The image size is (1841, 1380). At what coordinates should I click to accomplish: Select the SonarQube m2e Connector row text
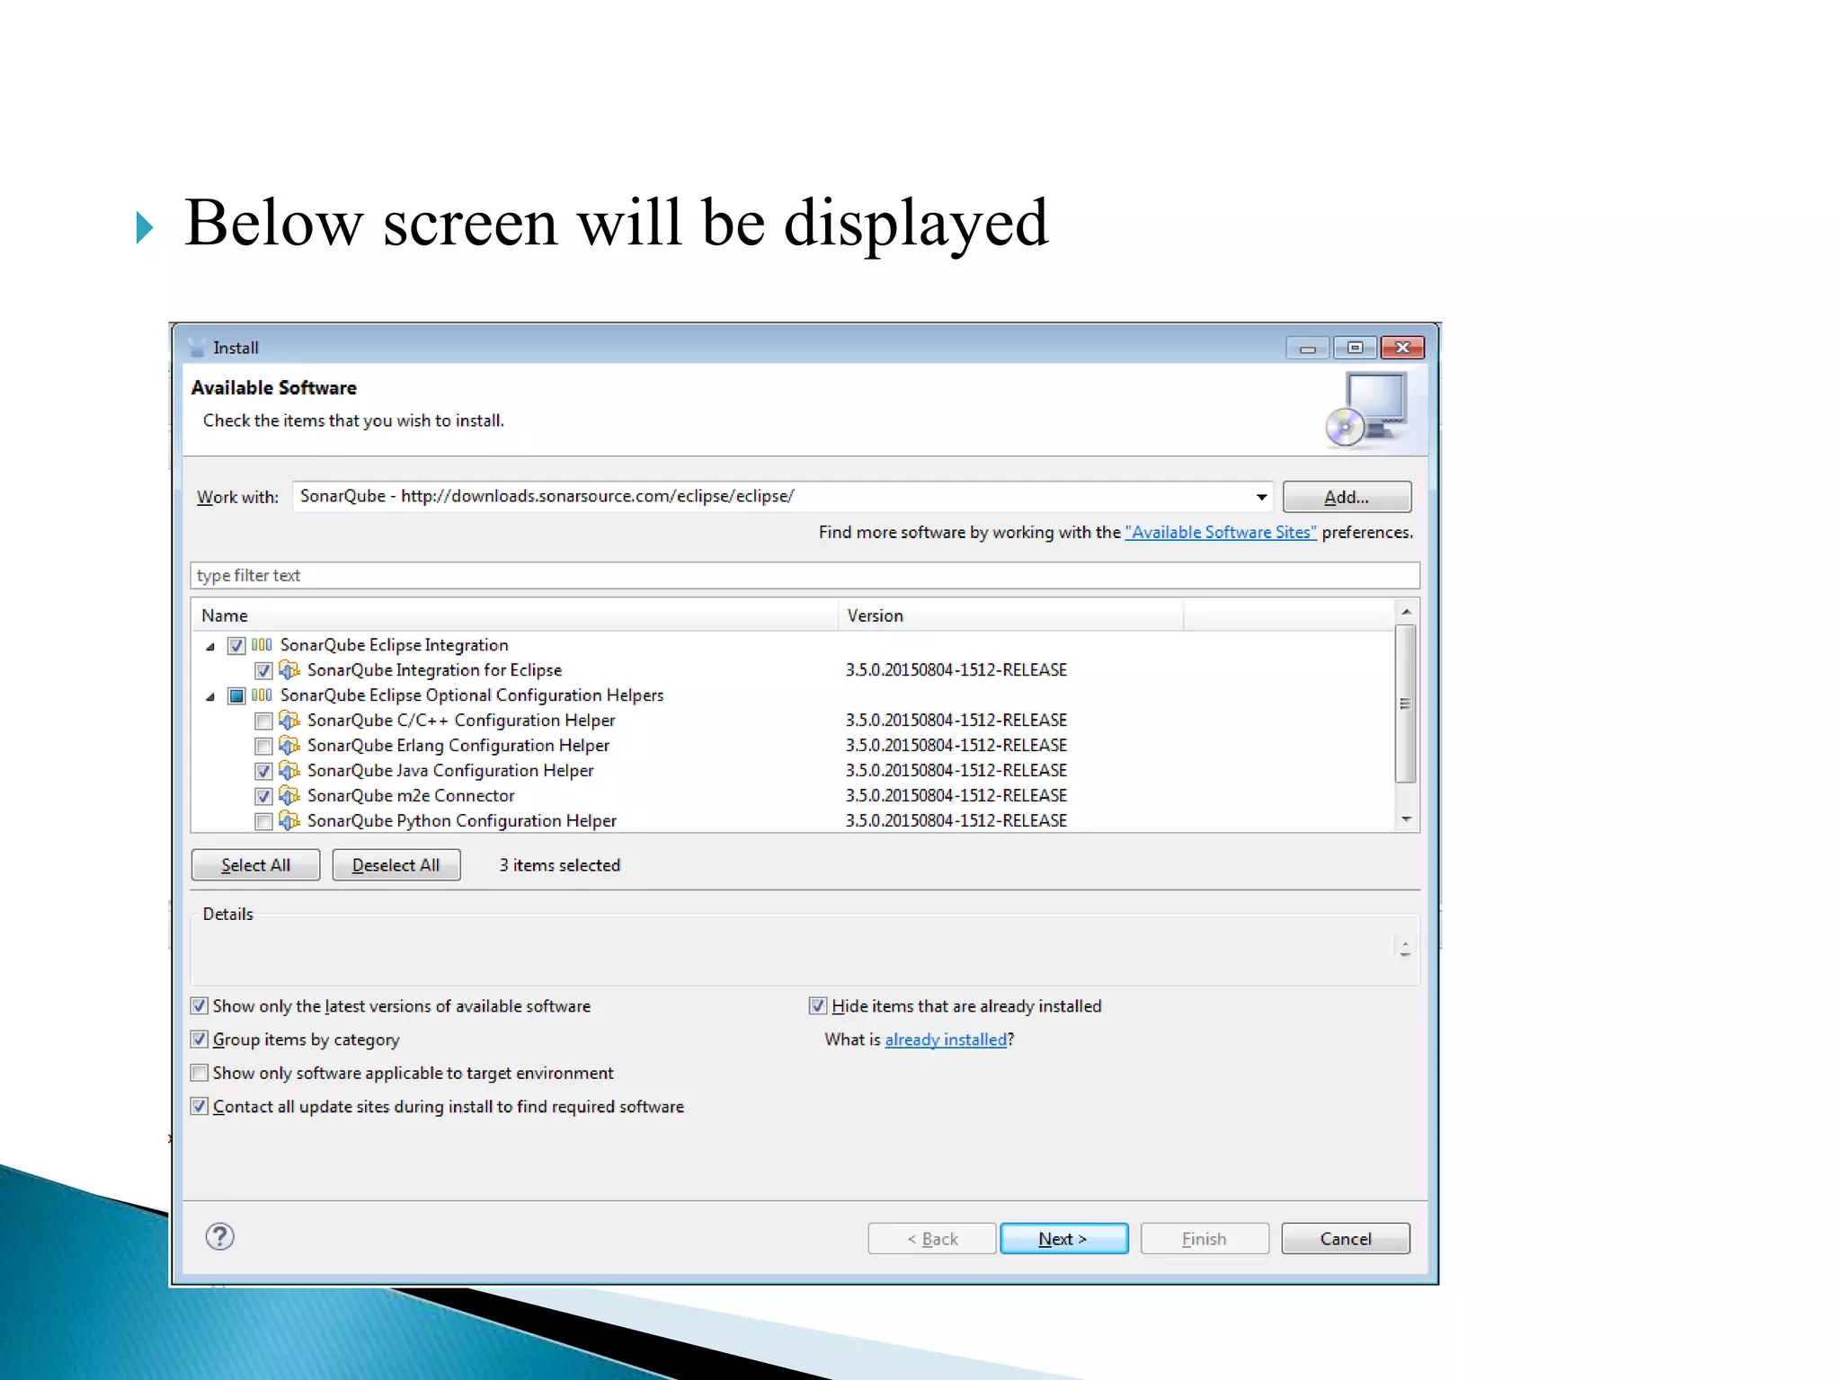tap(411, 796)
